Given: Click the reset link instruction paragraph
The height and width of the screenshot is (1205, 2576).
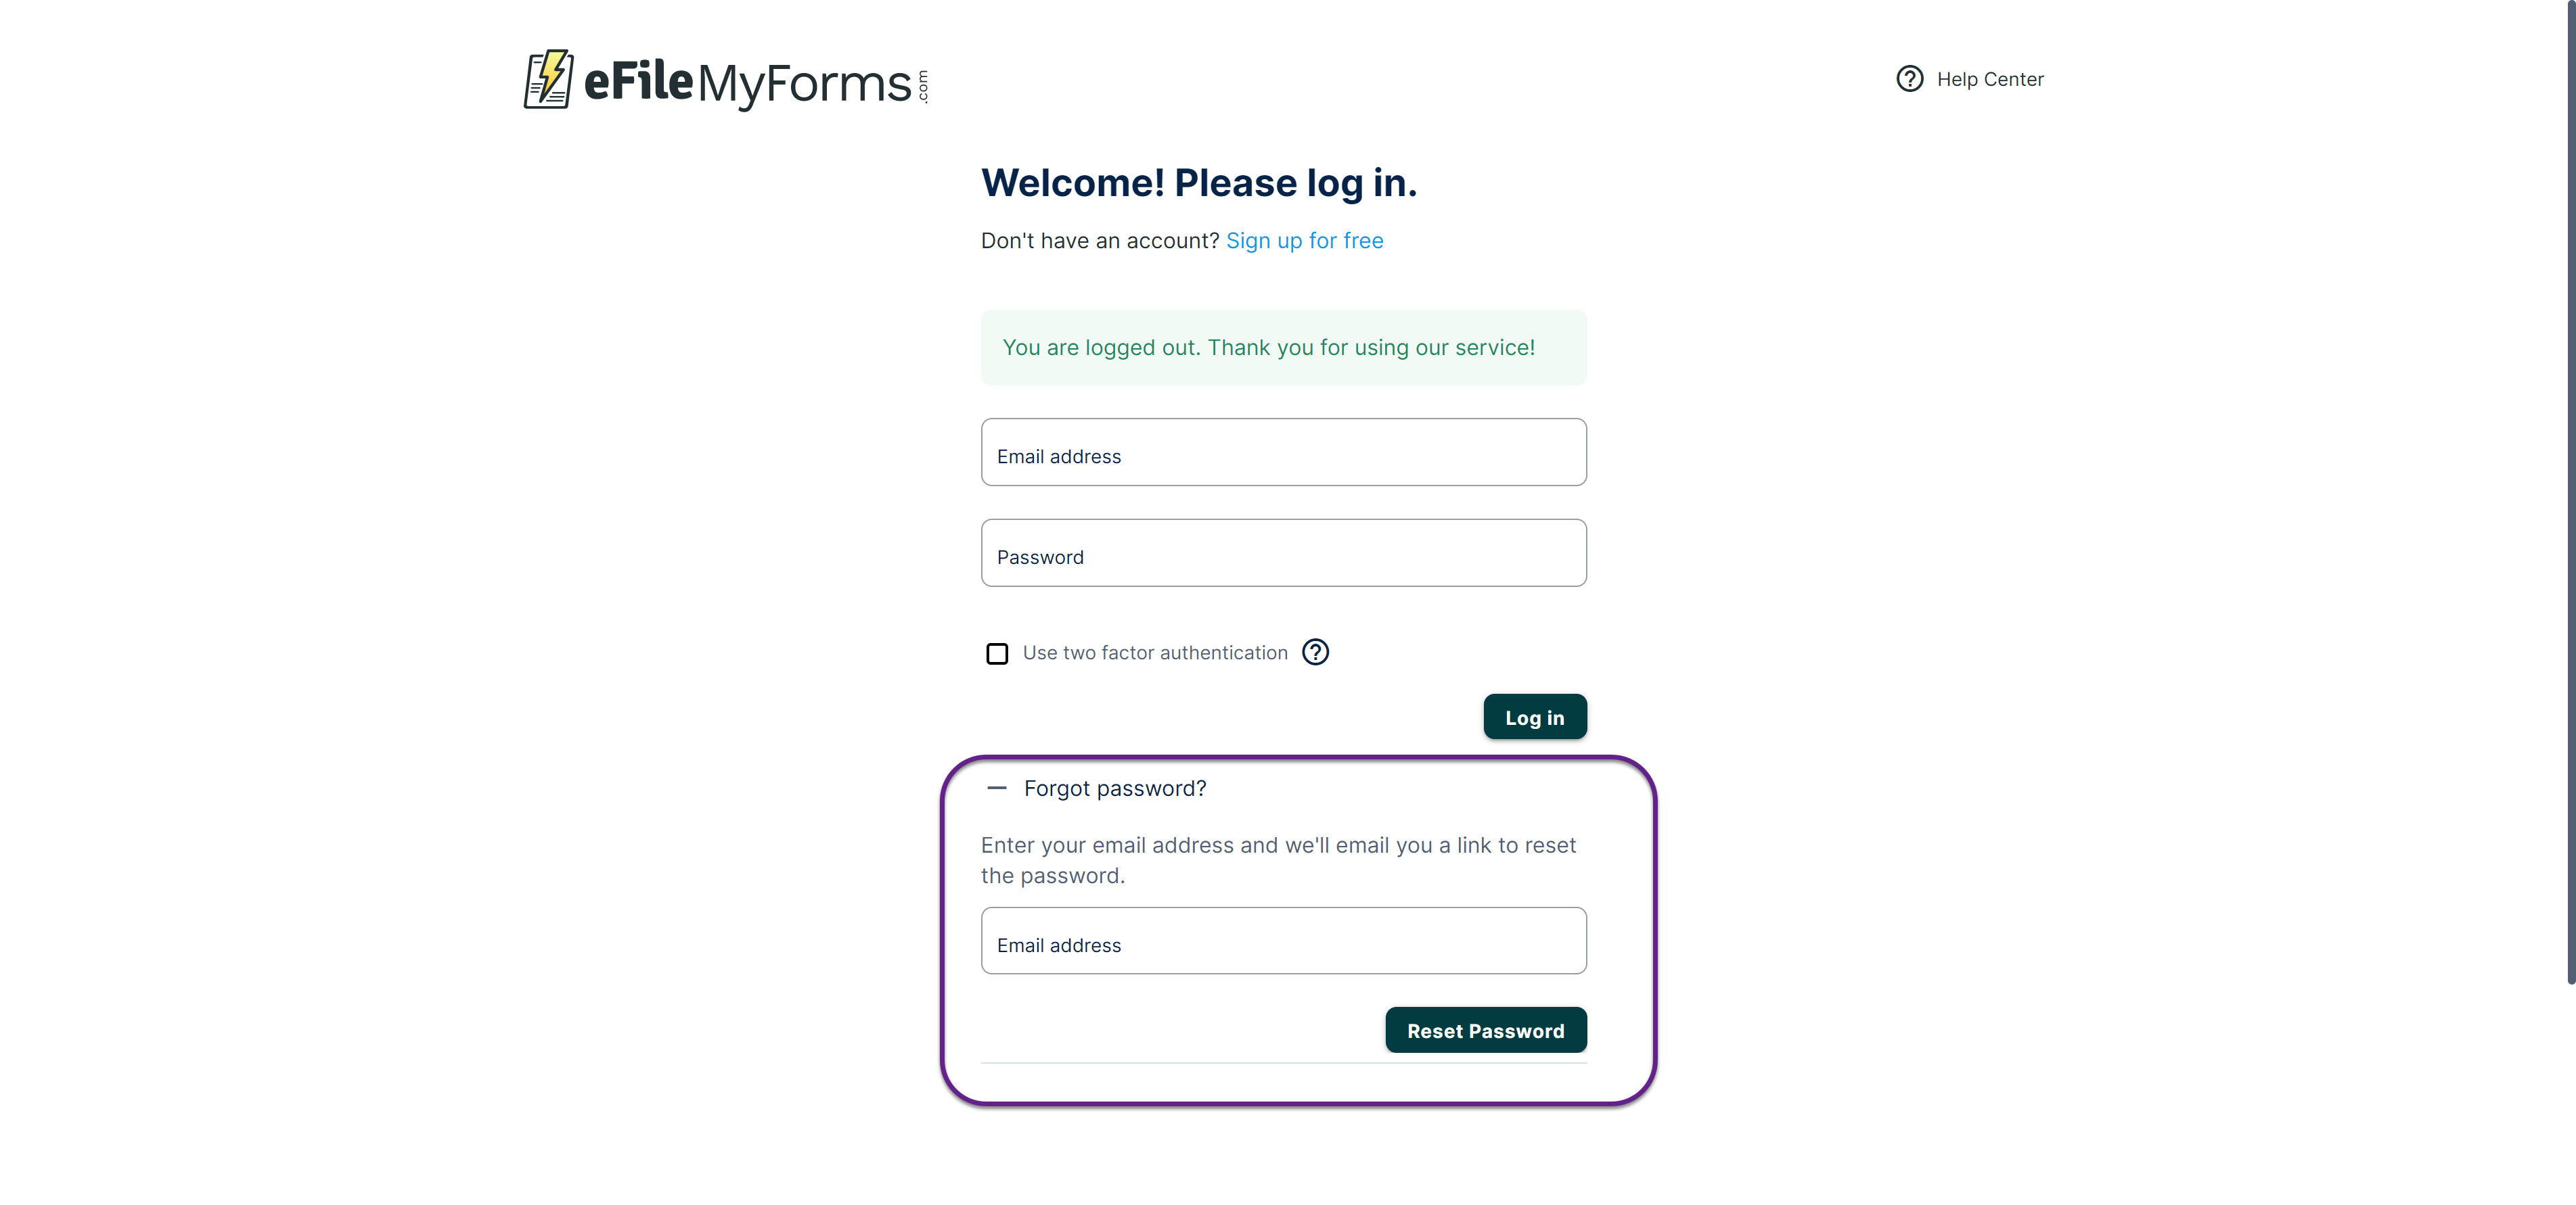Looking at the screenshot, I should pyautogui.click(x=1277, y=860).
